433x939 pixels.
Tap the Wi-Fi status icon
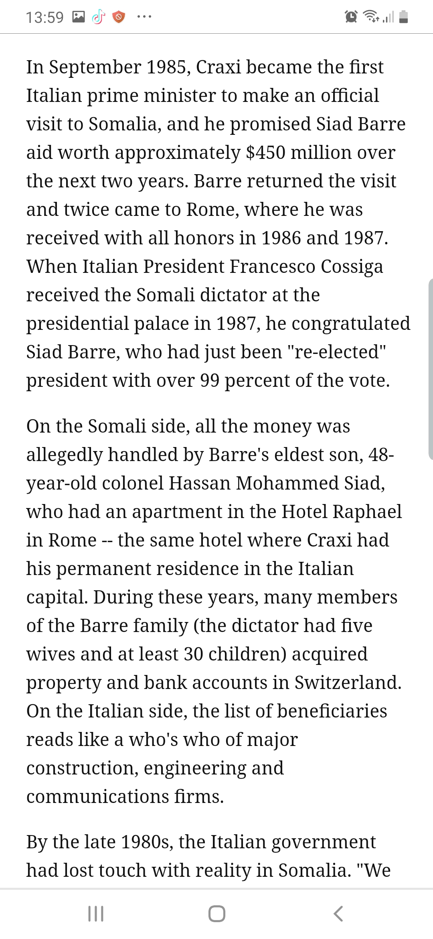(x=371, y=17)
